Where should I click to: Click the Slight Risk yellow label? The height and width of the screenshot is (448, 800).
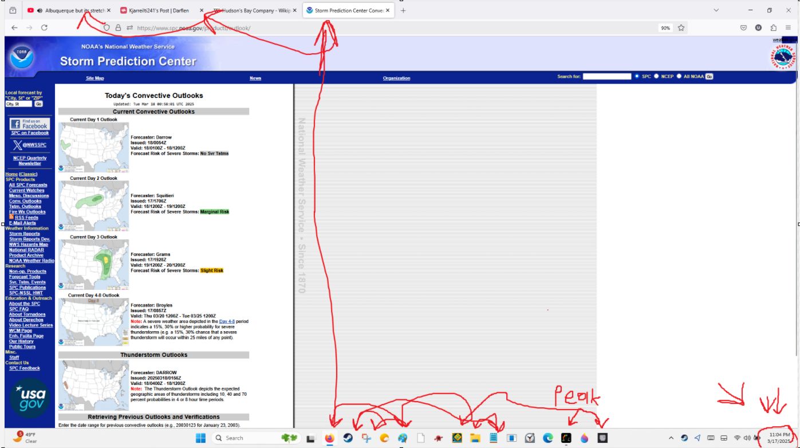click(x=212, y=270)
